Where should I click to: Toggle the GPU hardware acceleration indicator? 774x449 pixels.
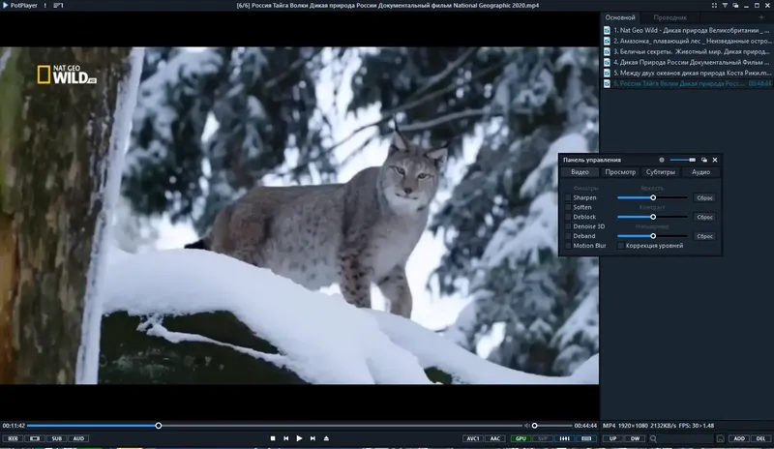coord(521,438)
